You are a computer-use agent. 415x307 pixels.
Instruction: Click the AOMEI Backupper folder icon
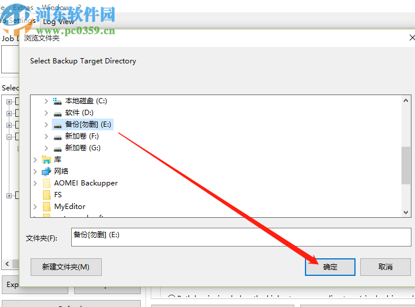[47, 183]
